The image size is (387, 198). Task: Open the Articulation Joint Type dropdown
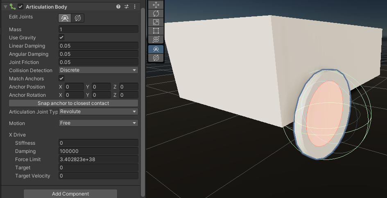click(x=98, y=112)
